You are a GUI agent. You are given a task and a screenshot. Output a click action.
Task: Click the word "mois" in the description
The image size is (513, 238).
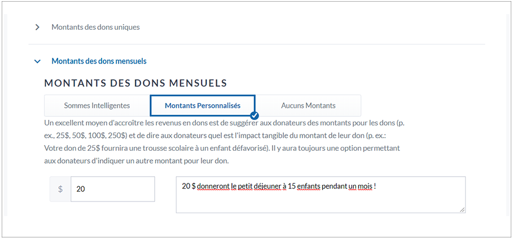365,186
